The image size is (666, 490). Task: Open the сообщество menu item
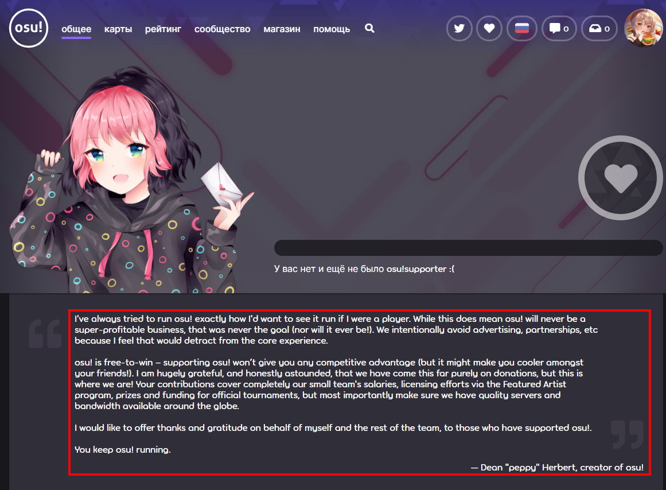click(x=222, y=29)
